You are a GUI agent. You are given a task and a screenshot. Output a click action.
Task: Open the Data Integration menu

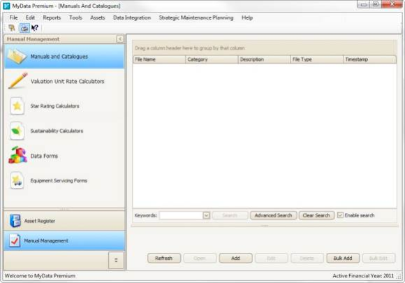tap(132, 17)
